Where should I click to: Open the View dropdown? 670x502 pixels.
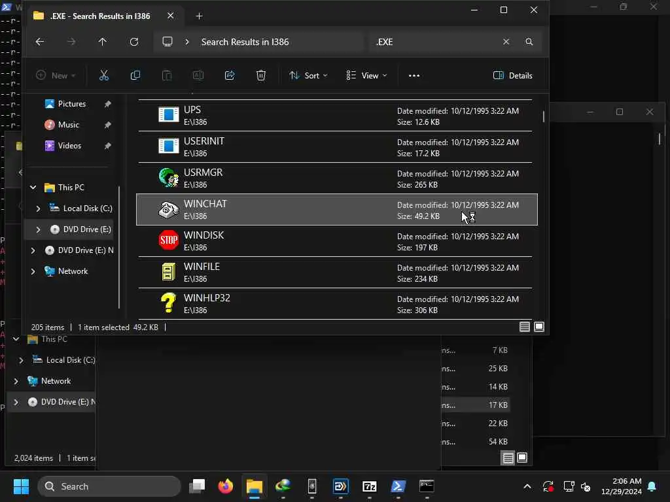click(x=366, y=76)
